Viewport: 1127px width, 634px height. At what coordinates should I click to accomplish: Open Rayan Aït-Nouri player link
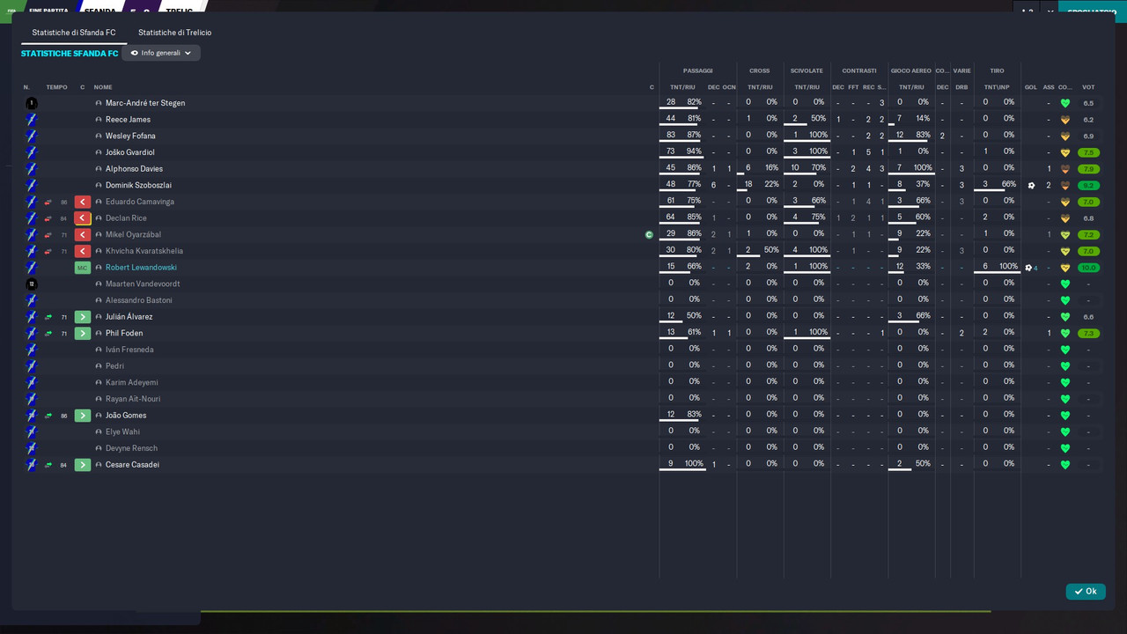(133, 399)
